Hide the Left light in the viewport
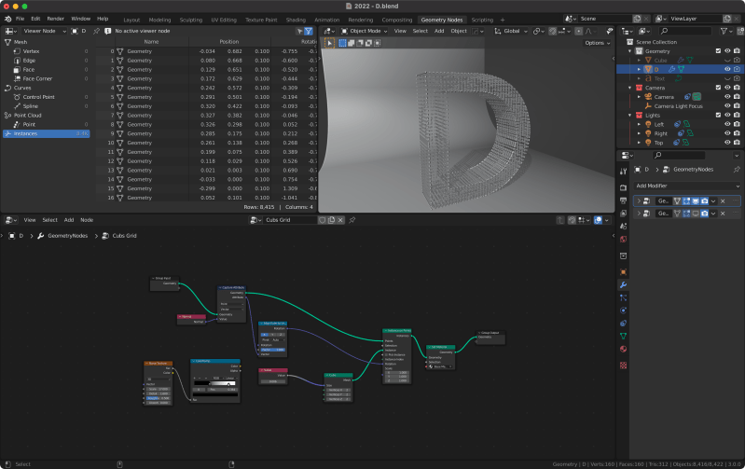The height and width of the screenshot is (469, 745). (727, 124)
